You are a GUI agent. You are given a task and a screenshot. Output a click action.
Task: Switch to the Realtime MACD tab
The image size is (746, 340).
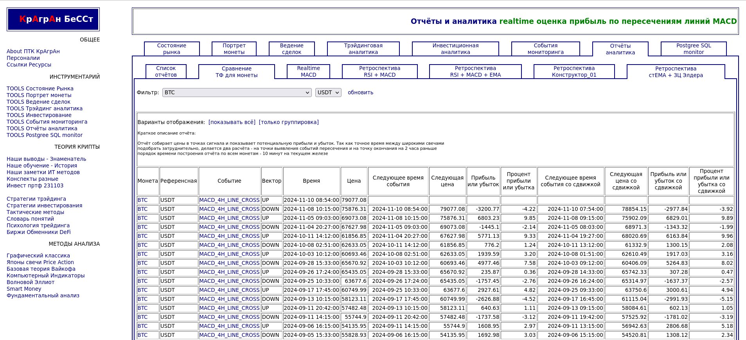[x=308, y=72]
